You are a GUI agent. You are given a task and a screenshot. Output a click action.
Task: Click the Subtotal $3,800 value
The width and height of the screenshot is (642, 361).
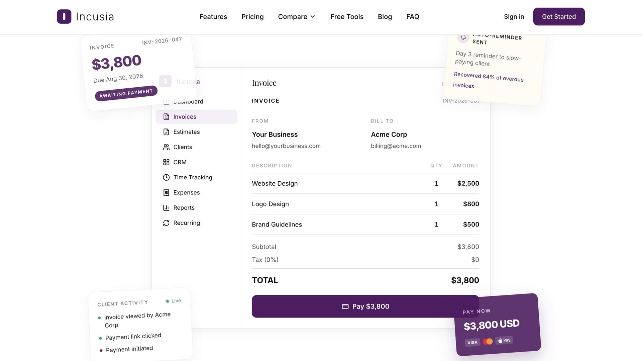point(468,247)
